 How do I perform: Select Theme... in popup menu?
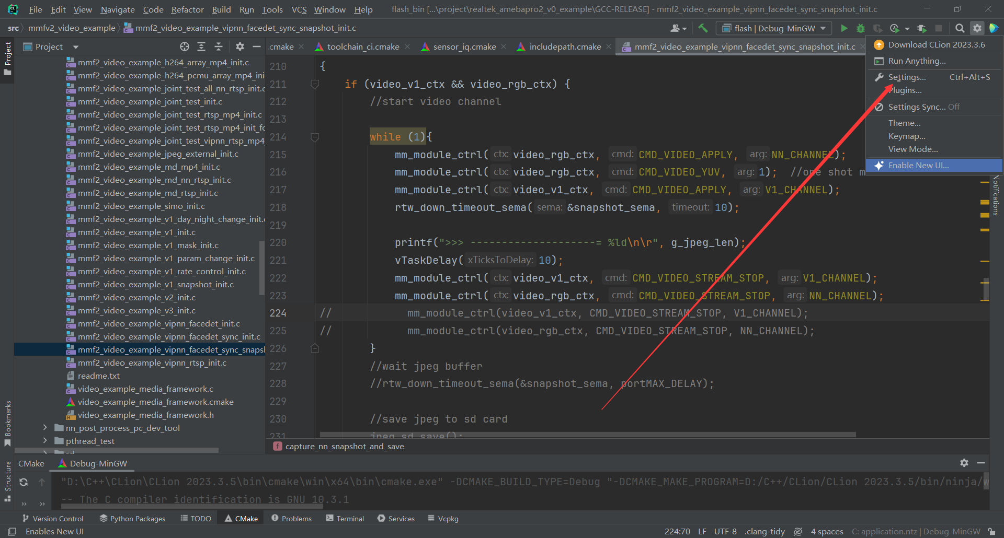[x=934, y=123]
